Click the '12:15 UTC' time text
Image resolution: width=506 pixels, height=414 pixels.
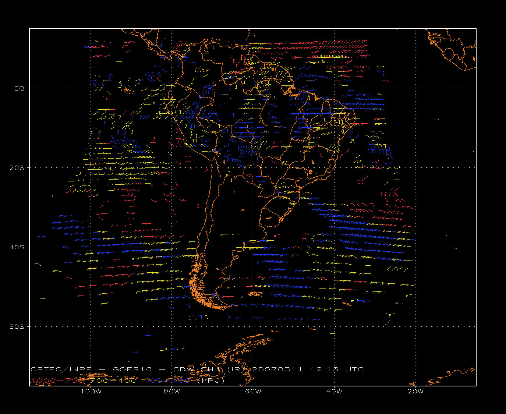(337, 369)
